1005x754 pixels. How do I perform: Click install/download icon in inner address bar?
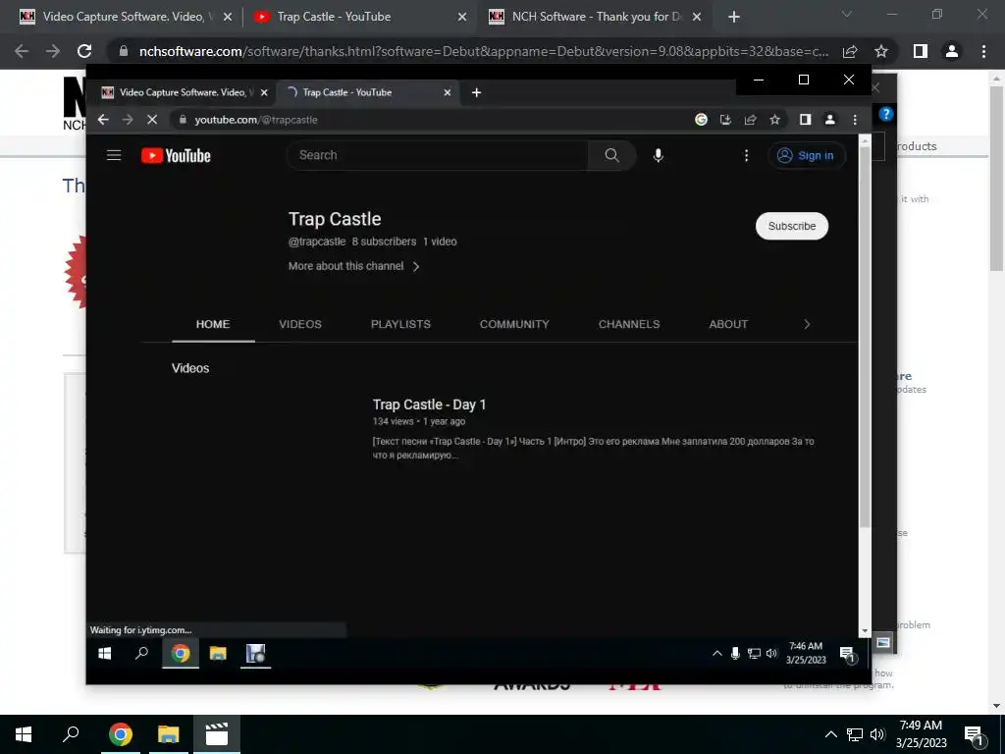coord(725,119)
